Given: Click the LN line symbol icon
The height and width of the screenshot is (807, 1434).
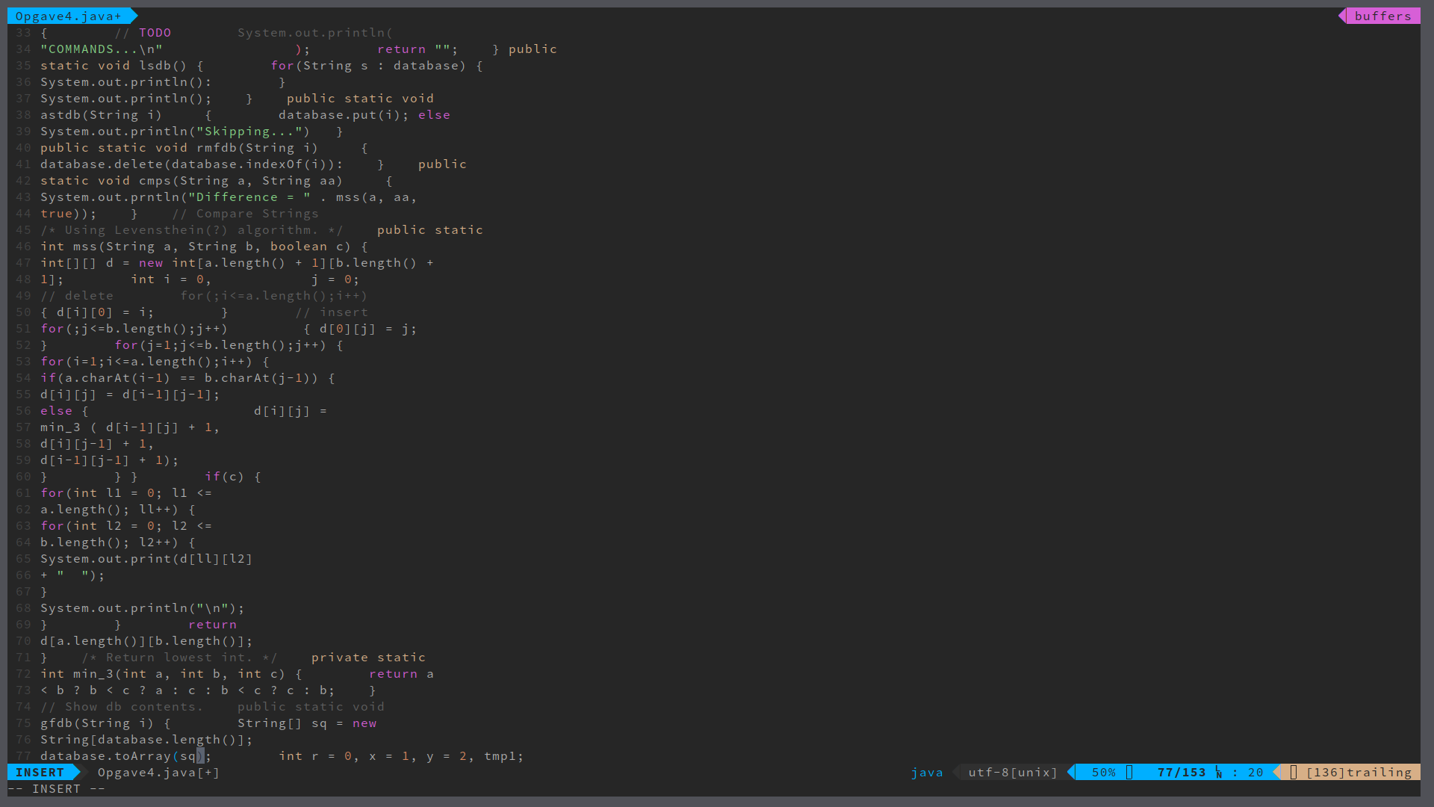Looking at the screenshot, I should (1219, 773).
